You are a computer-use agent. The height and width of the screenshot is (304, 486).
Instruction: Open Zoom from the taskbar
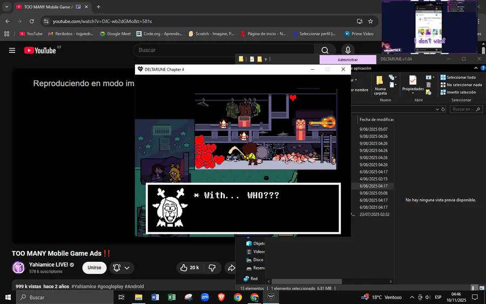coord(205,297)
